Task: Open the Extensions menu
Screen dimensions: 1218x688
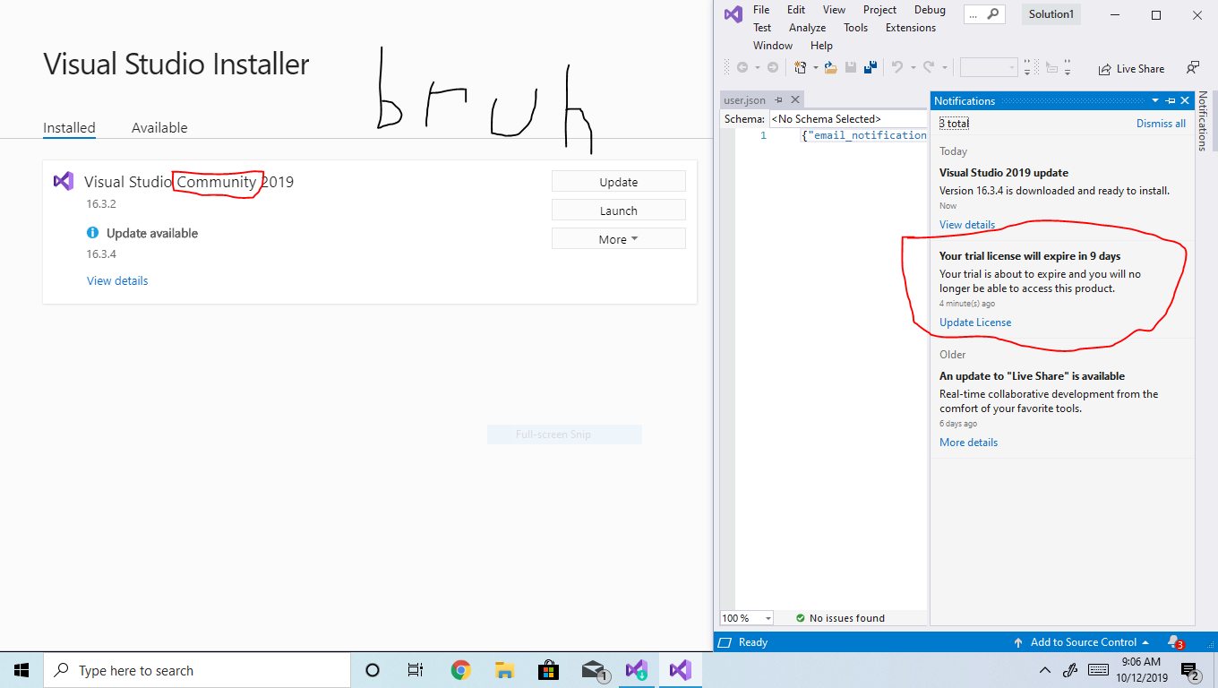Action: (x=911, y=28)
